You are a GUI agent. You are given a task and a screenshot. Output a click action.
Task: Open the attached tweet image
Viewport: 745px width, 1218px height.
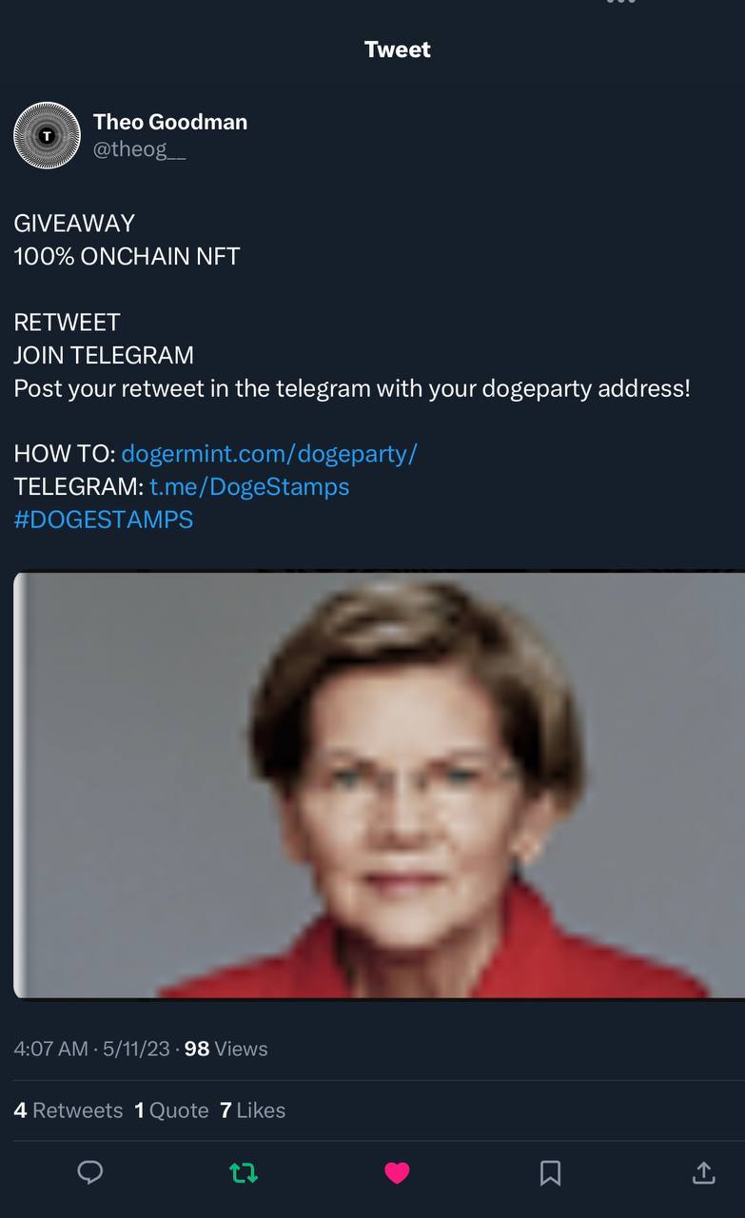[x=379, y=785]
